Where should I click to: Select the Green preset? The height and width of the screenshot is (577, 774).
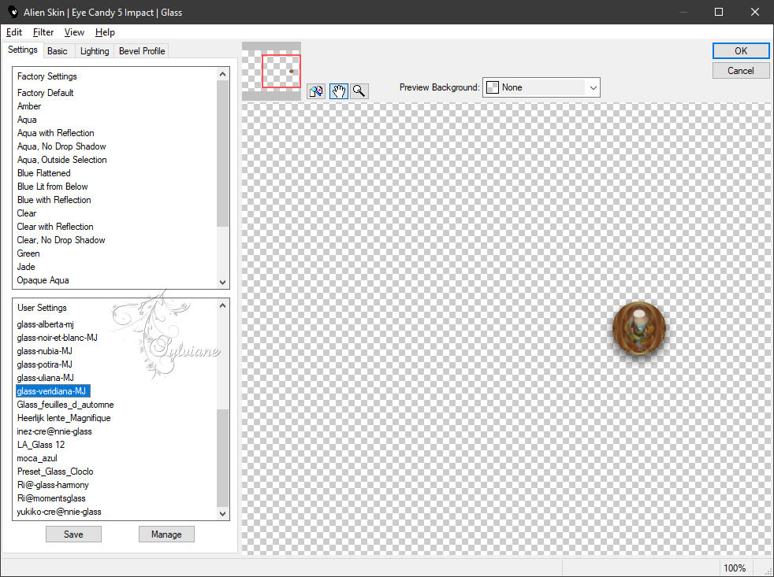tap(28, 253)
